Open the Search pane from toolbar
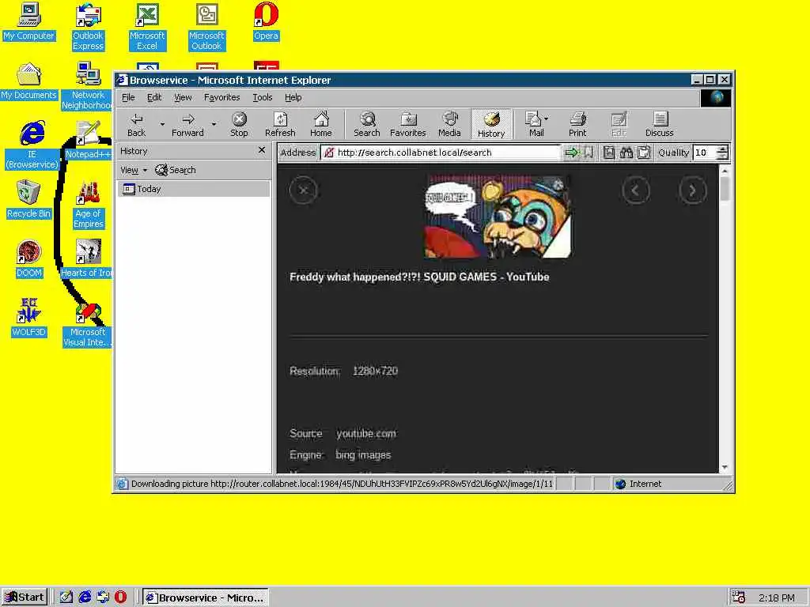 click(x=367, y=124)
